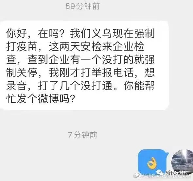Select the word "刚才" in the message

click(x=70, y=72)
